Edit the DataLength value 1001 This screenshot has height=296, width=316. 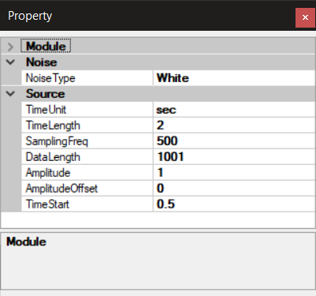click(x=234, y=157)
